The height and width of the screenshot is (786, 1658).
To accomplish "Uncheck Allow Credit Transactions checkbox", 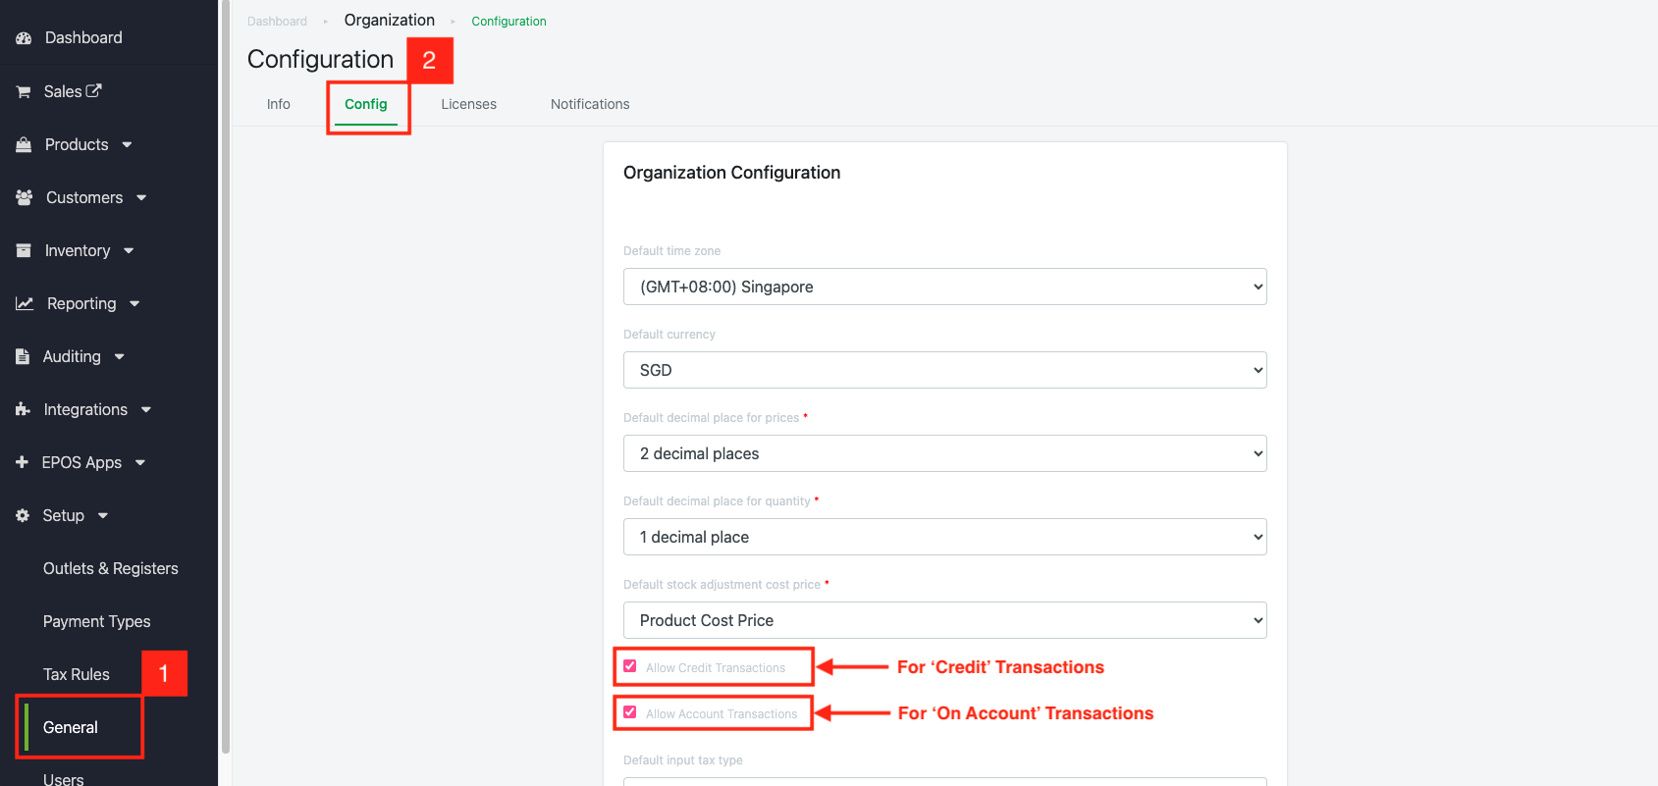I will click(x=630, y=666).
